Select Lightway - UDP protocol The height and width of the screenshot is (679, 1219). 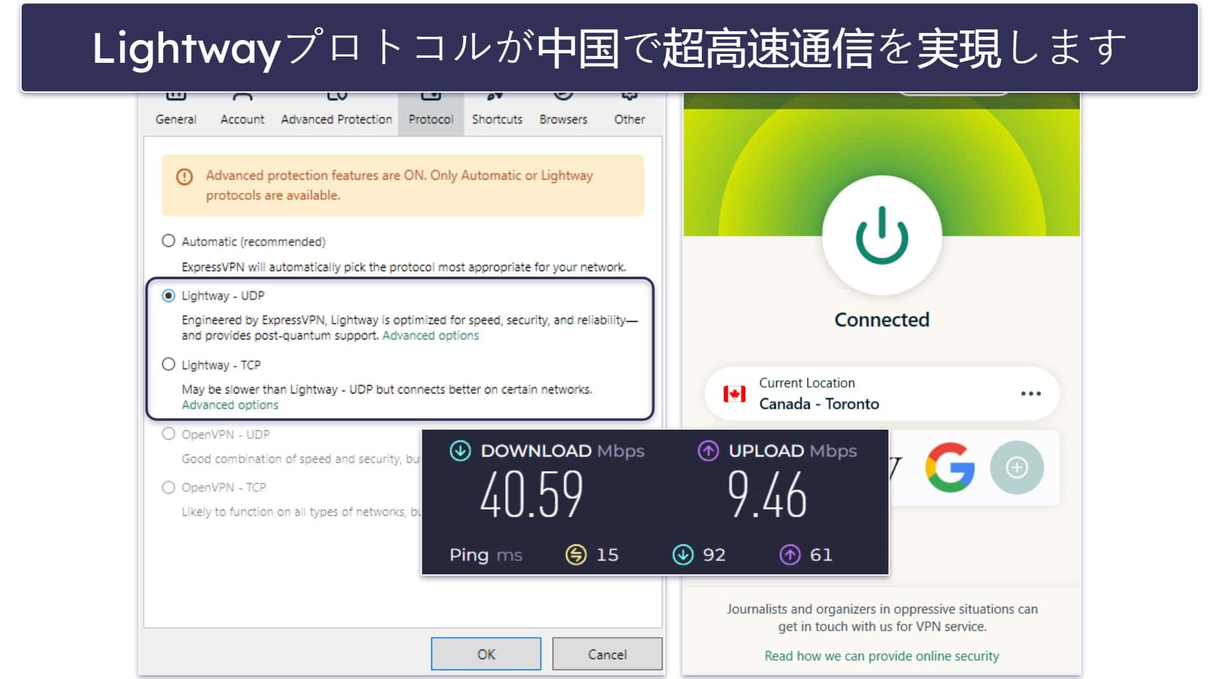[168, 296]
